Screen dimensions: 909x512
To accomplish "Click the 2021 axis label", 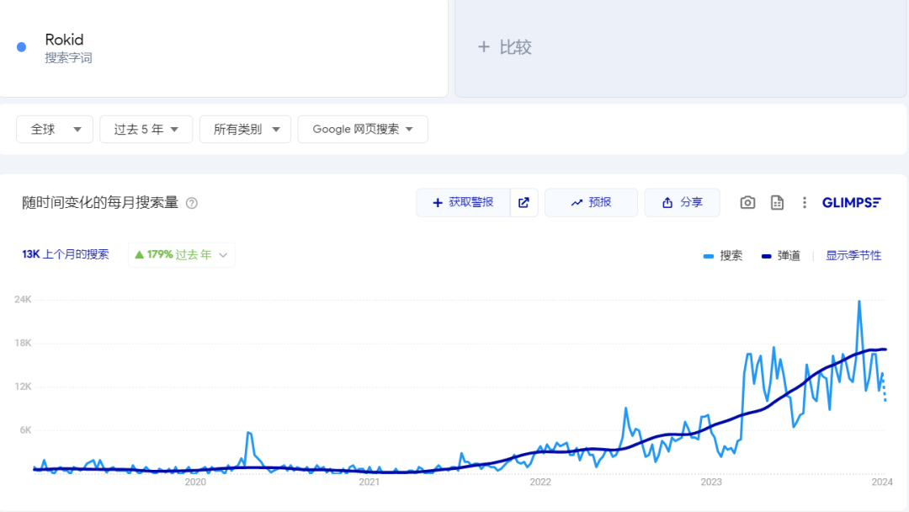I will click(369, 482).
